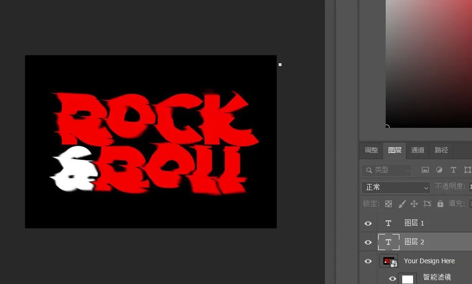Click lock all padlock icon

[440, 204]
